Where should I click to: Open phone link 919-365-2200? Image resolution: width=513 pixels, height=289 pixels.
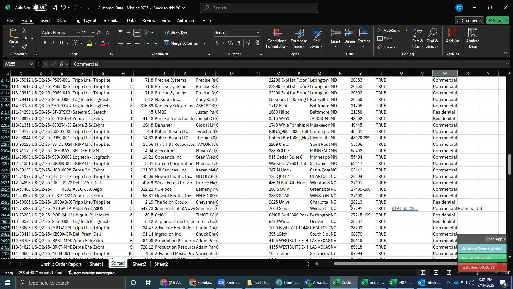click(x=405, y=208)
